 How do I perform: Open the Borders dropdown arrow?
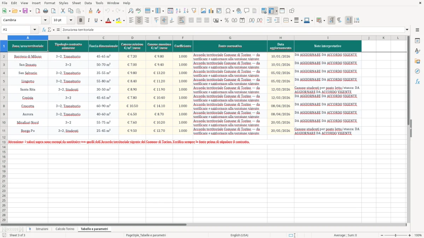291,20
